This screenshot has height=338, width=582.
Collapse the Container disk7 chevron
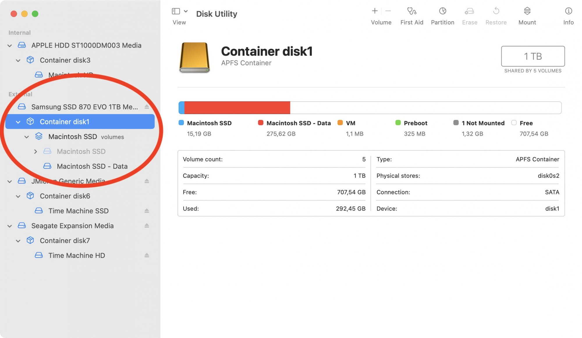18,241
